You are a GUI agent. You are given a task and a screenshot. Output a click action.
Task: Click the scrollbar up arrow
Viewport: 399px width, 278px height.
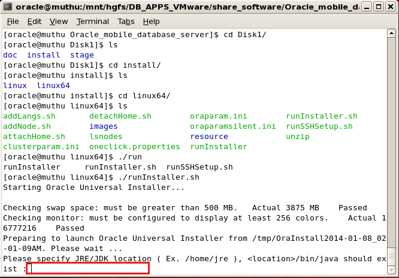[391, 34]
